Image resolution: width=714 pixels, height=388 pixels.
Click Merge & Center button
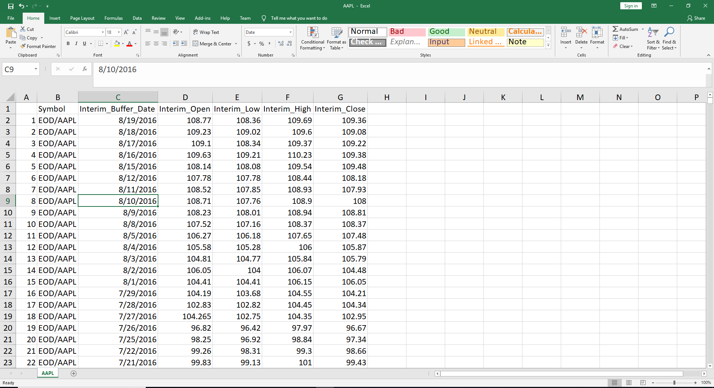[x=212, y=44]
